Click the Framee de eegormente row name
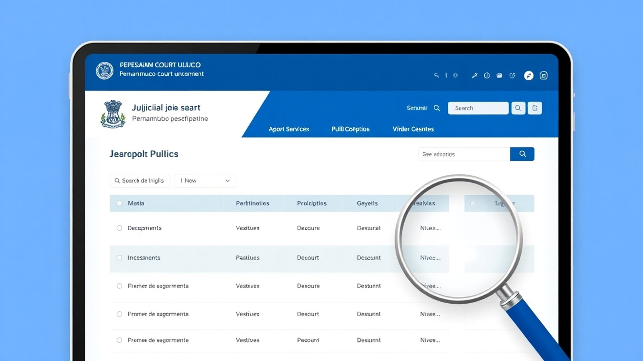This screenshot has width=643, height=361. point(158,286)
